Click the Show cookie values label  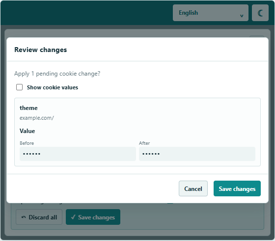[53, 87]
